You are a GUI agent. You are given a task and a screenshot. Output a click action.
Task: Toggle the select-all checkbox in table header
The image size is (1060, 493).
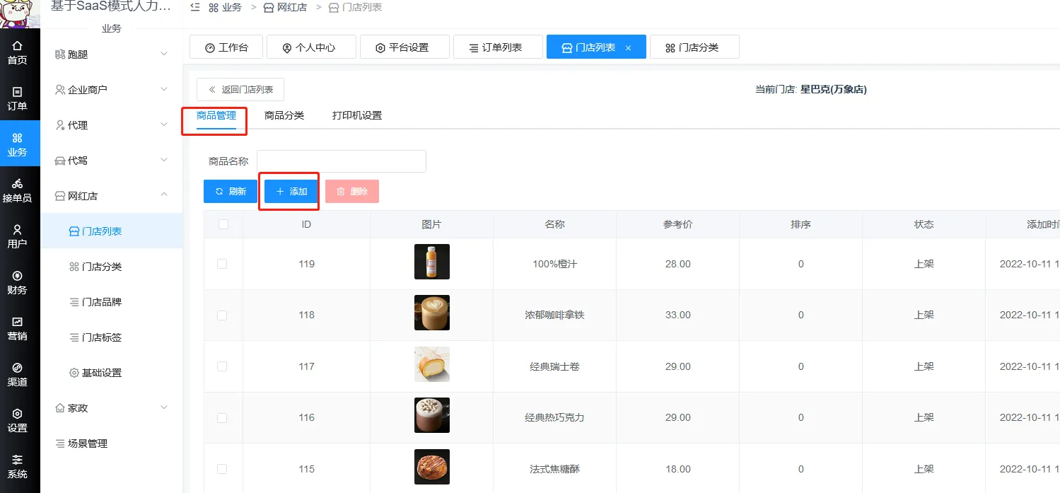click(223, 224)
